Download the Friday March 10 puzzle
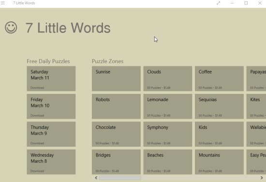The width and height of the screenshot is (266, 182). 51,106
